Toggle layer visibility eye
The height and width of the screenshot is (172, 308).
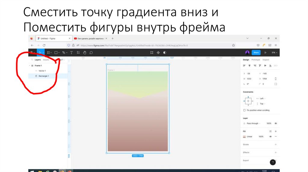click(276, 123)
